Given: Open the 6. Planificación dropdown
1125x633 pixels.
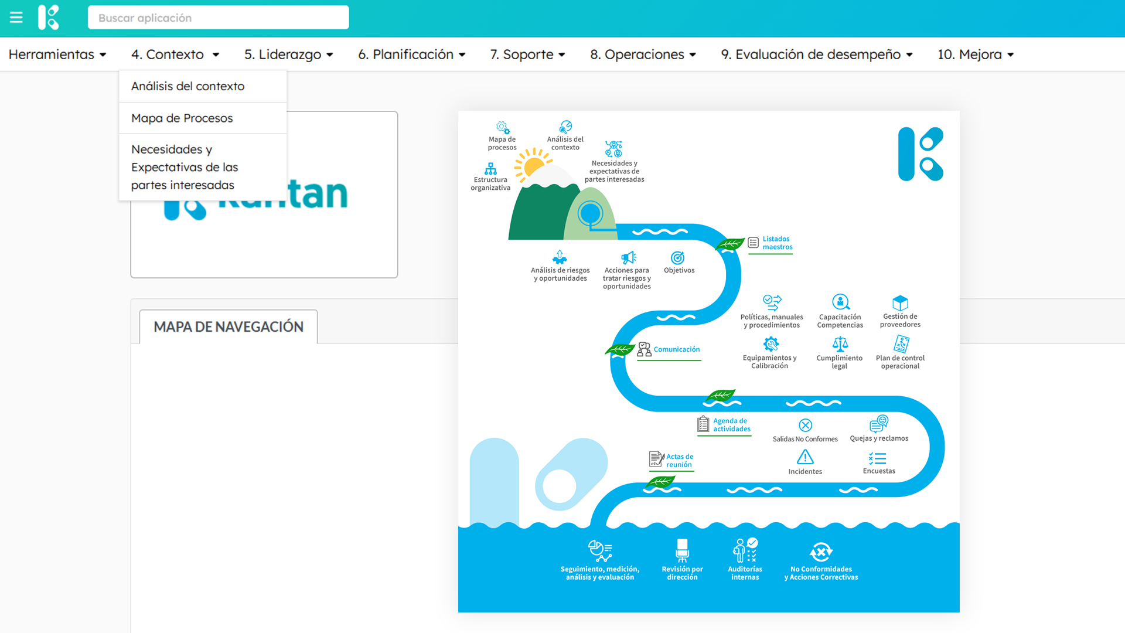Looking at the screenshot, I should pos(412,55).
